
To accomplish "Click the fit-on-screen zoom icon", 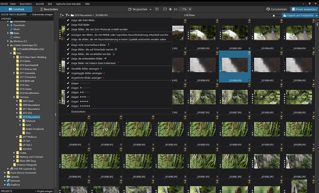I will [165, 9].
